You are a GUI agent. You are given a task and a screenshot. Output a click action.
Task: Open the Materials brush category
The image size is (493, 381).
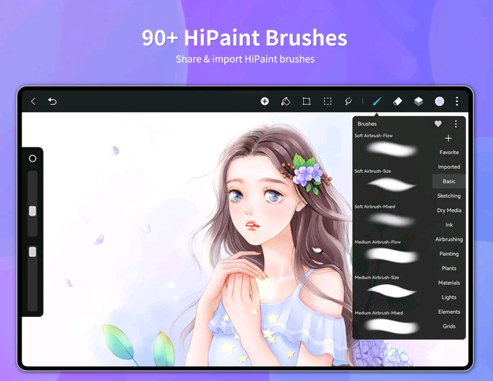pos(449,283)
